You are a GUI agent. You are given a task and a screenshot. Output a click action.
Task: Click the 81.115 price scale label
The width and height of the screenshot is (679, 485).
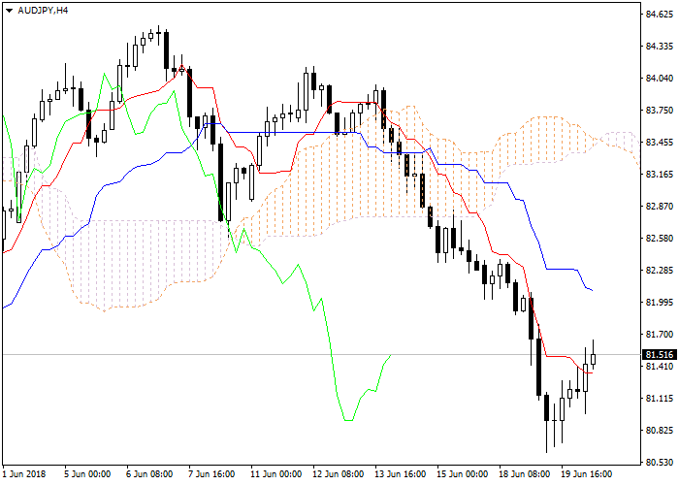coord(660,399)
